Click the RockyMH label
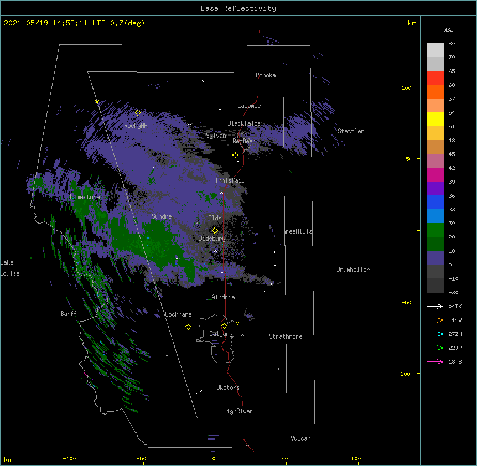Screen dimensions: 477x466 click(136, 126)
